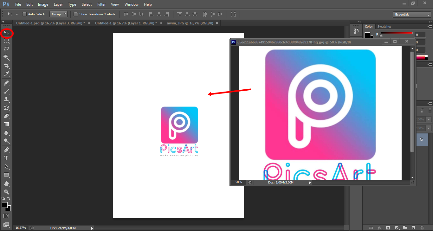
Task: Open the Move tool preset picker arrow
Action: coord(17,14)
